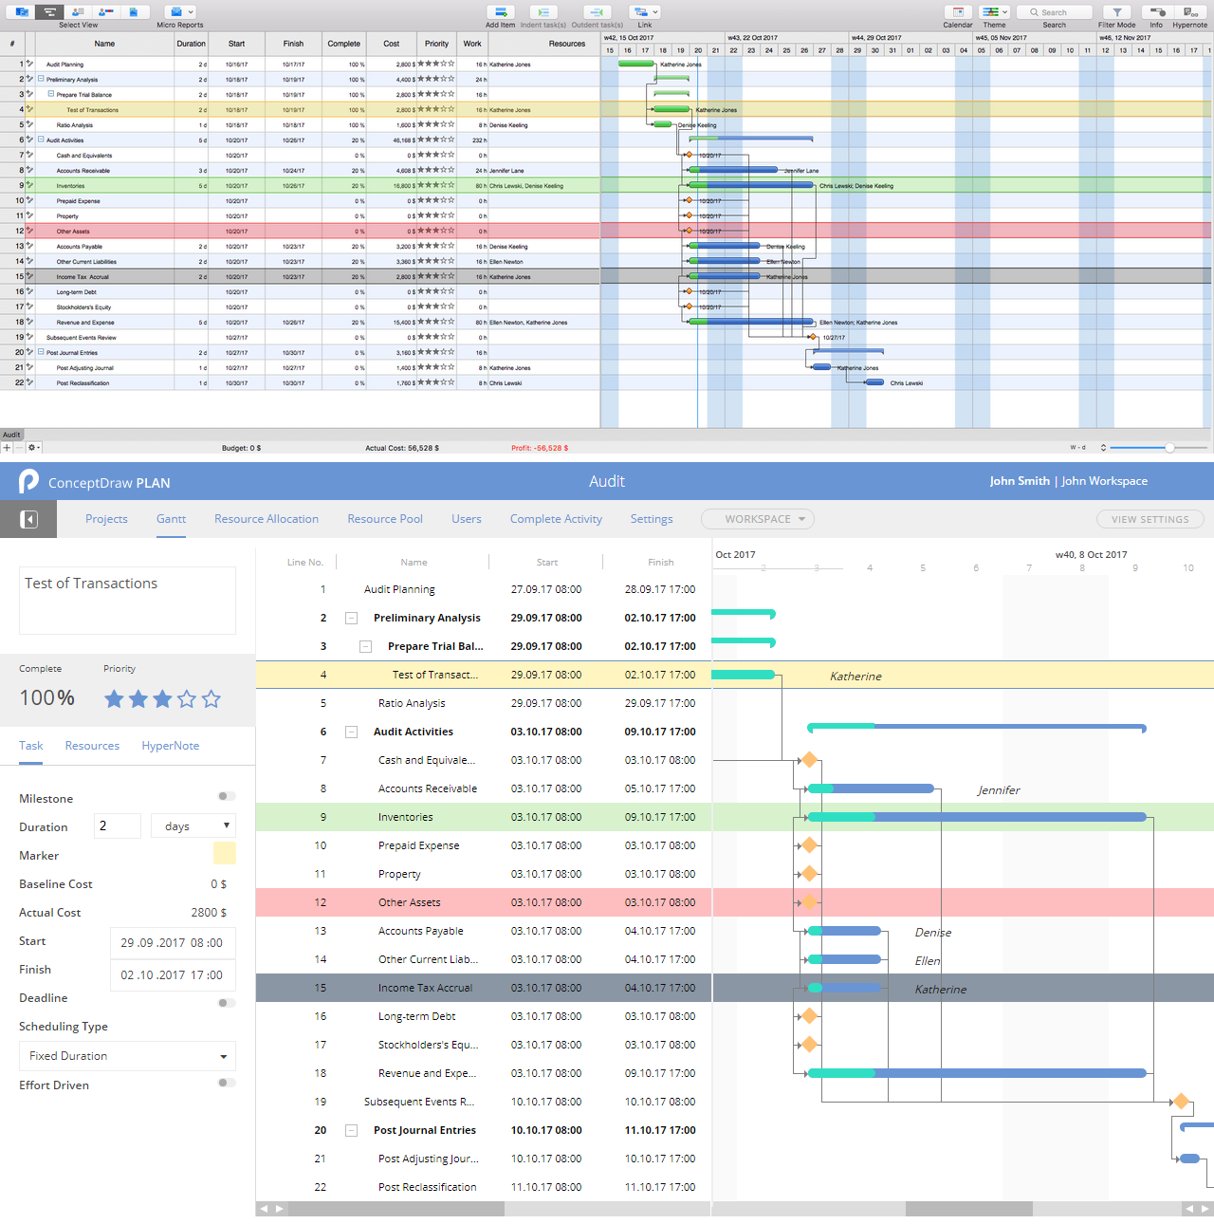1214x1224 pixels.
Task: Open the Fixed Duration scheduling dropdown
Action: (x=127, y=1056)
